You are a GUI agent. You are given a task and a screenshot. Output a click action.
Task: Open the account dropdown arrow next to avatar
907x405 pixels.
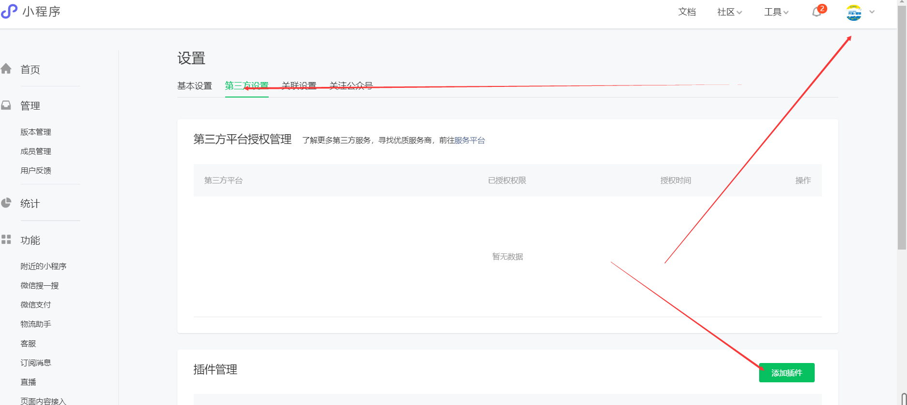[x=872, y=12]
